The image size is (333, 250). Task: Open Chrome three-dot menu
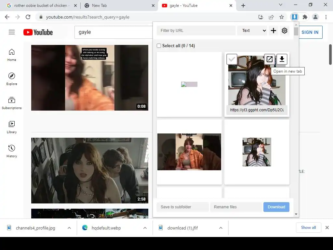click(x=326, y=17)
